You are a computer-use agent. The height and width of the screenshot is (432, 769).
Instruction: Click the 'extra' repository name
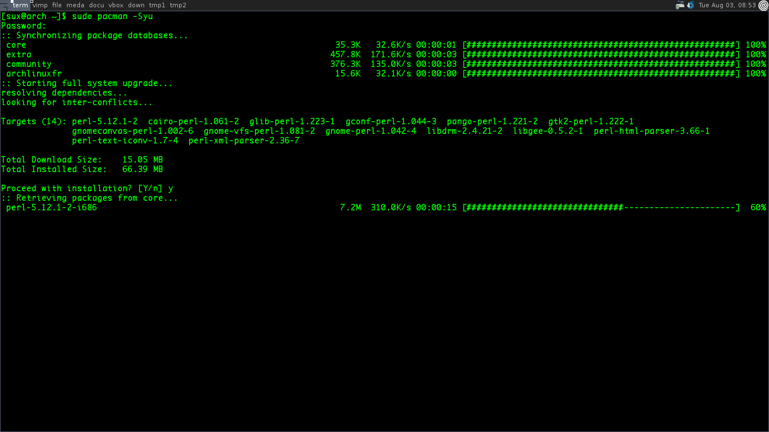pos(19,55)
